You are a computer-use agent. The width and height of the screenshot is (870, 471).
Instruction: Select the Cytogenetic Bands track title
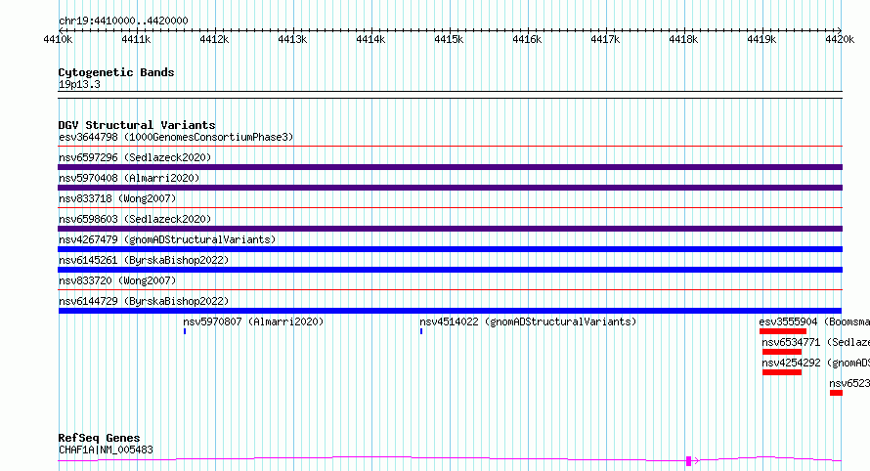[x=116, y=72]
